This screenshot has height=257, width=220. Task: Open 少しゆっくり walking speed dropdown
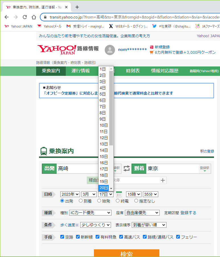tap(96, 225)
